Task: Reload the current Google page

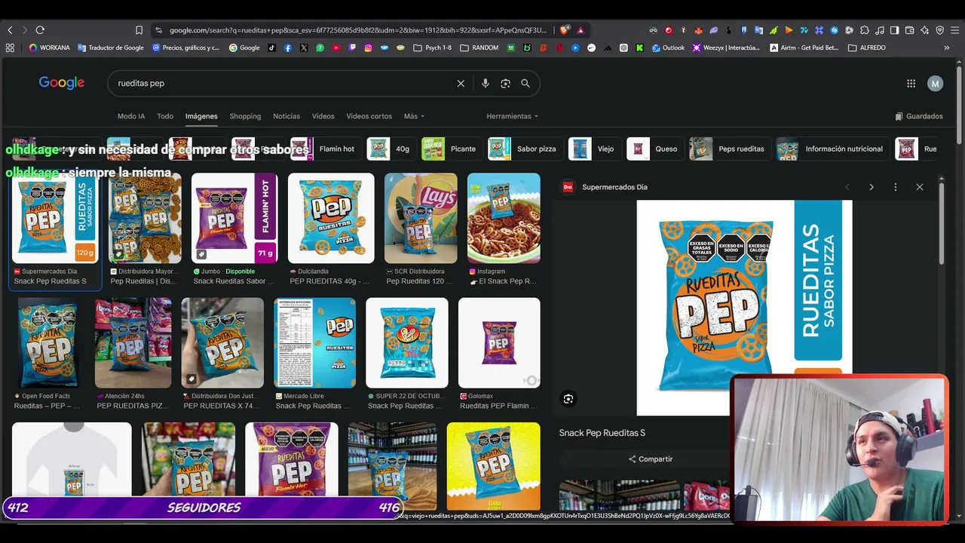Action: (x=40, y=30)
